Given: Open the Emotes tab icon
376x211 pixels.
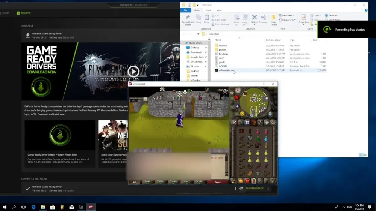Looking at the screenshot, I should 267,181.
